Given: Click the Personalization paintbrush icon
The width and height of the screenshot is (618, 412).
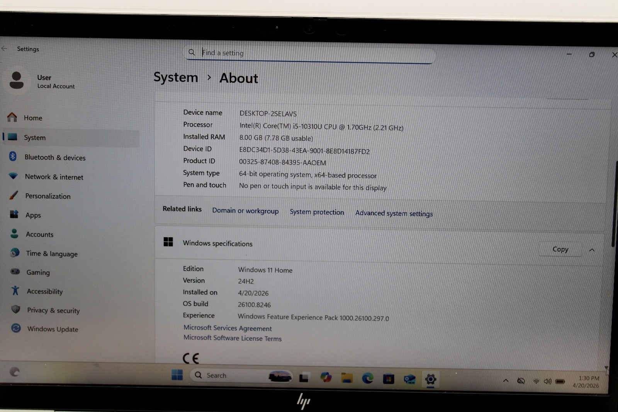Looking at the screenshot, I should [x=14, y=195].
